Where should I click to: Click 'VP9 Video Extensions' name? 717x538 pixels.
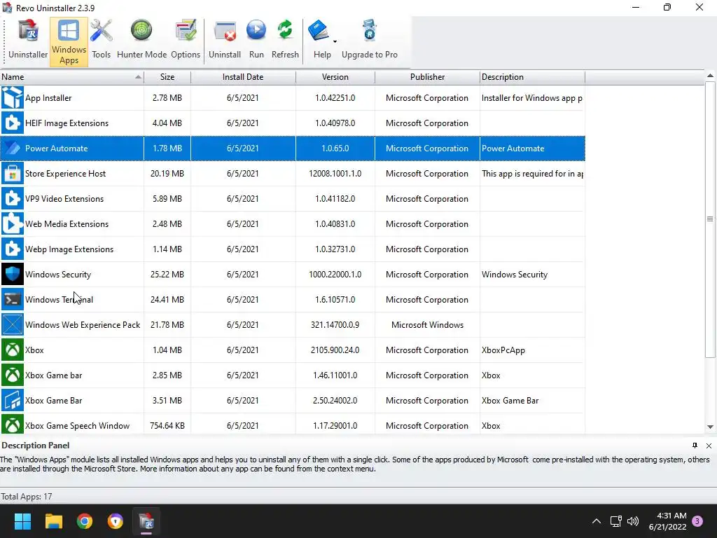point(64,198)
